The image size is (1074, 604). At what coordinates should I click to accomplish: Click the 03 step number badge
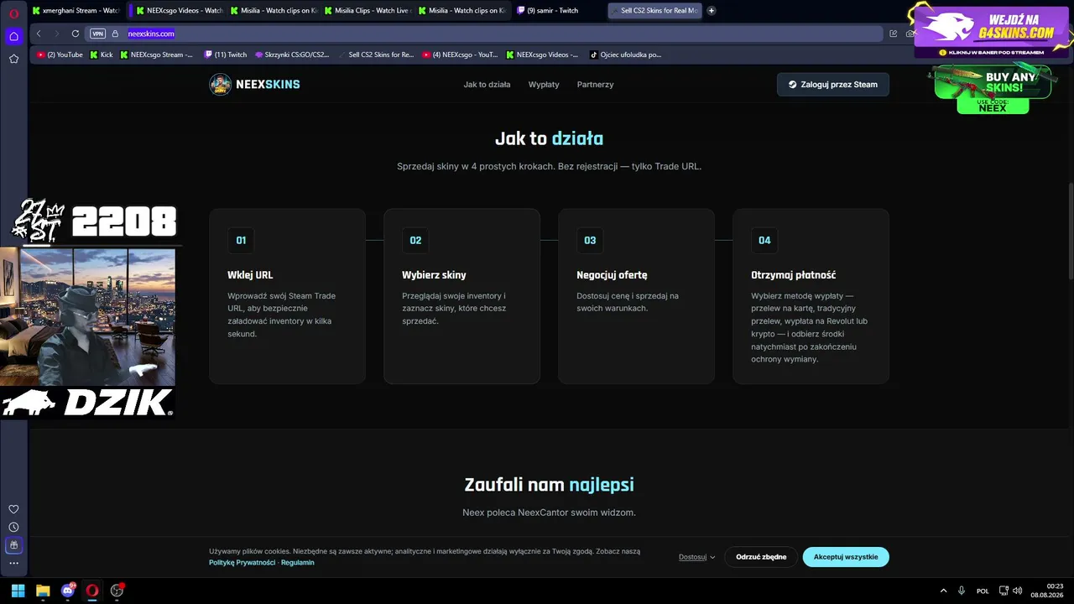(x=590, y=241)
